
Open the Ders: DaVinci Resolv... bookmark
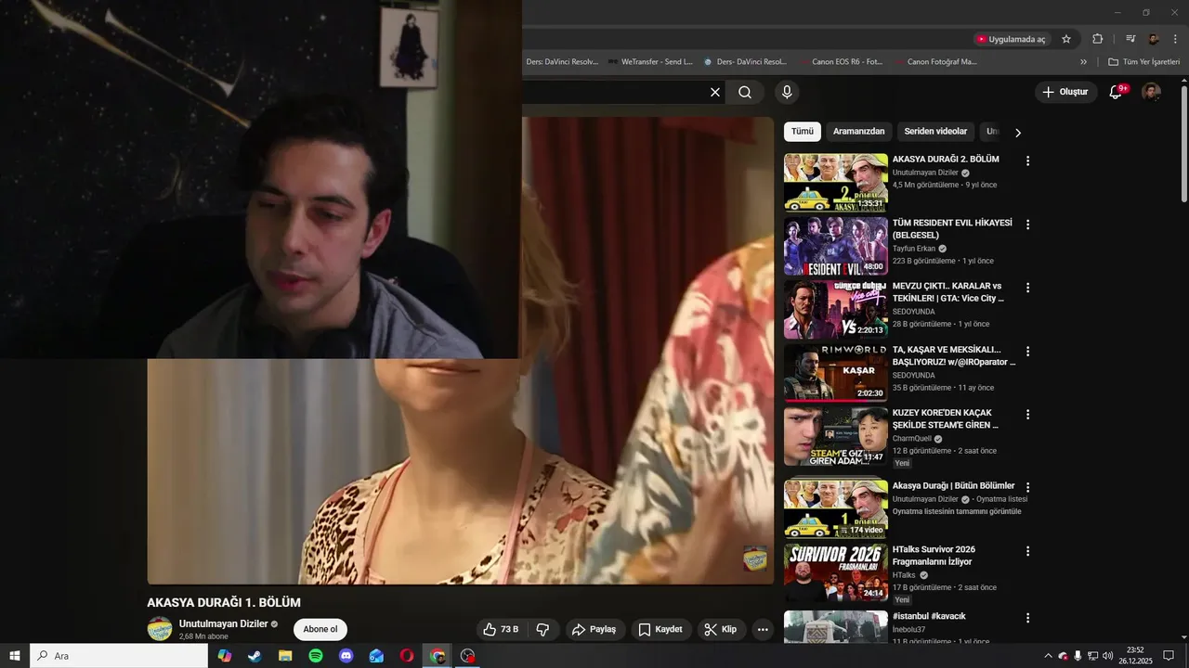point(561,62)
